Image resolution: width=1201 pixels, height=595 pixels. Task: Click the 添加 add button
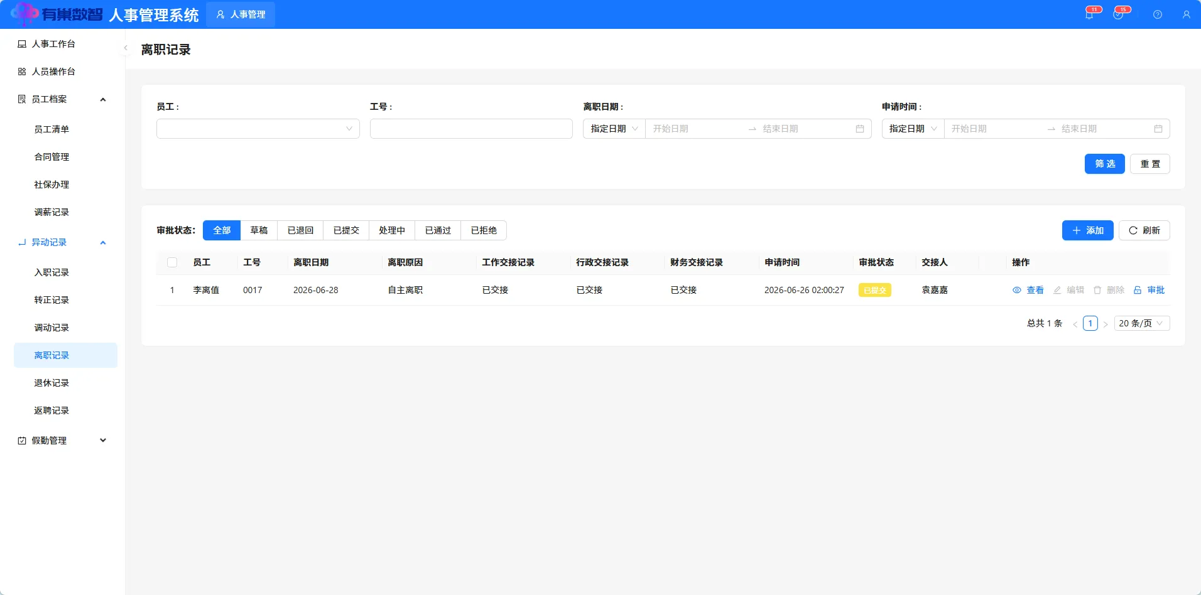click(x=1088, y=230)
